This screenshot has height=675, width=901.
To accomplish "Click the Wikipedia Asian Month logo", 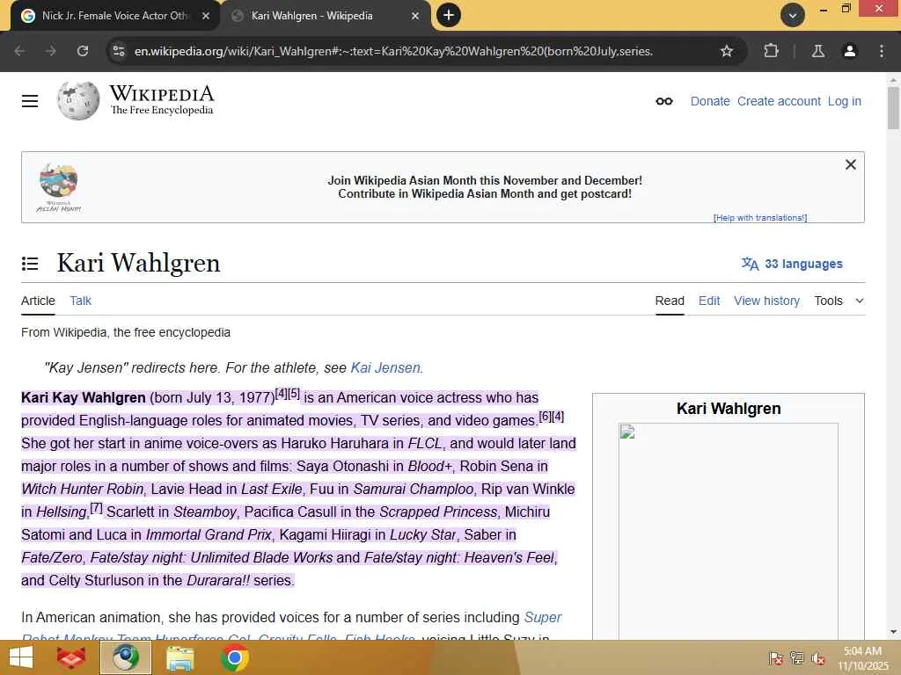I will (59, 187).
